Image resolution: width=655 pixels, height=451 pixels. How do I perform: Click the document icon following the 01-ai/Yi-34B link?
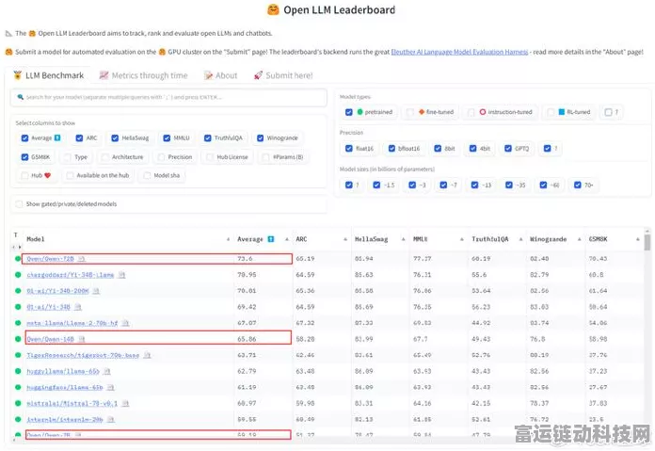(x=78, y=307)
